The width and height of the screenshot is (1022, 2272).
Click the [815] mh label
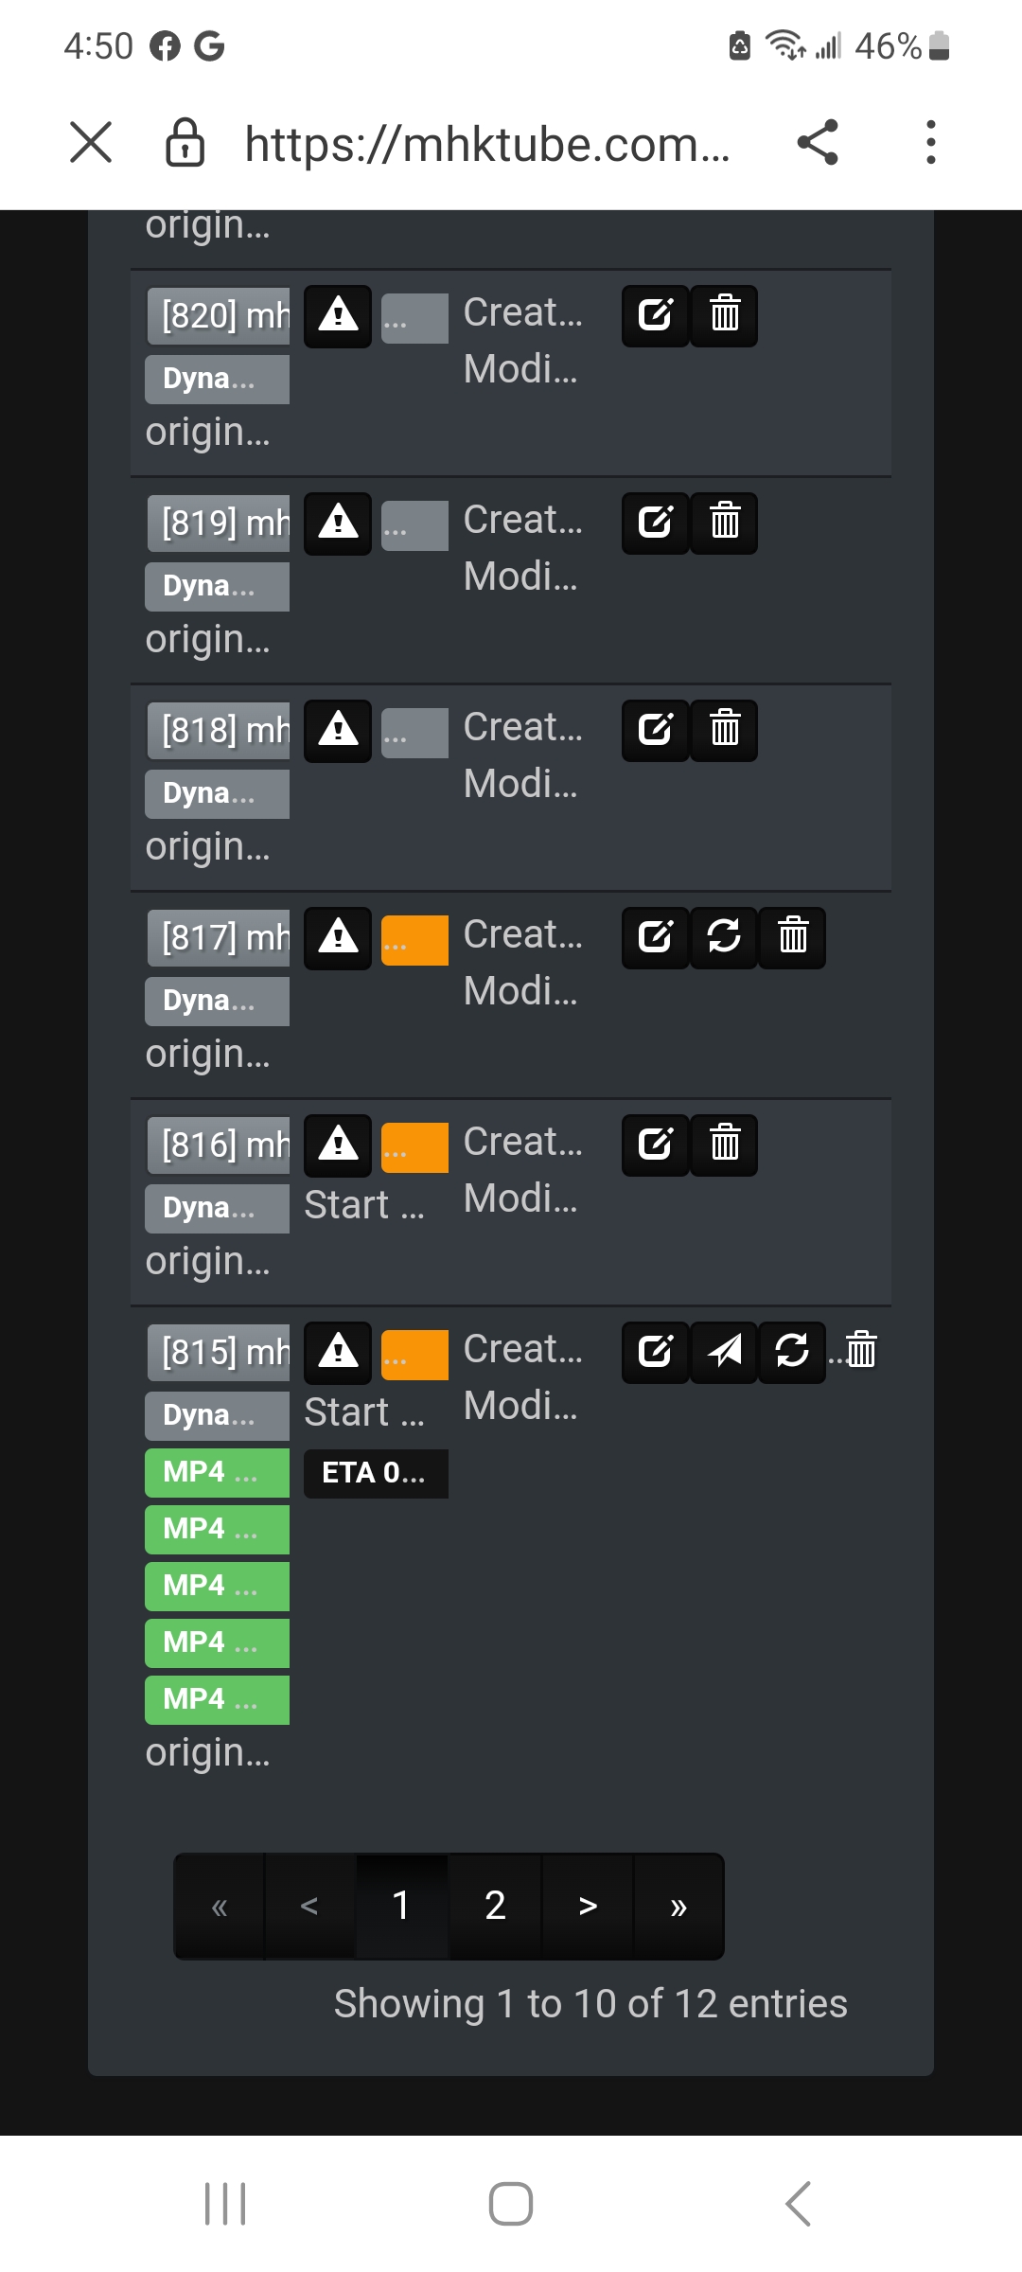click(x=219, y=1353)
